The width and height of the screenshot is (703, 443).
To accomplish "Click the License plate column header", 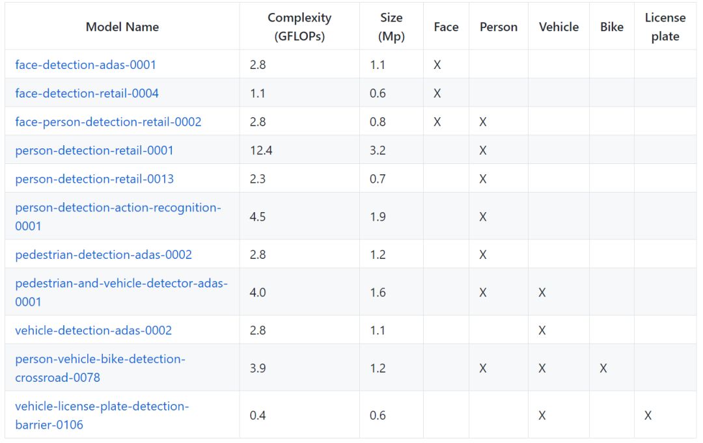I will 665,27.
